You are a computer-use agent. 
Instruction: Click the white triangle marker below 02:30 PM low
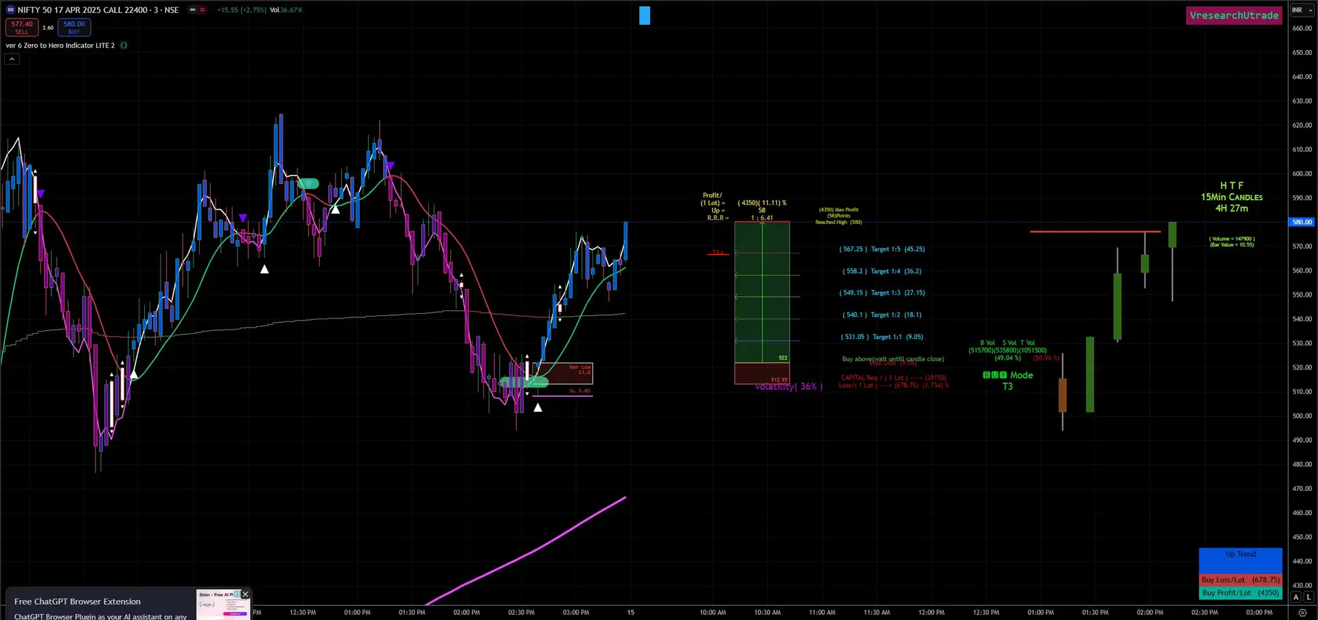[538, 408]
